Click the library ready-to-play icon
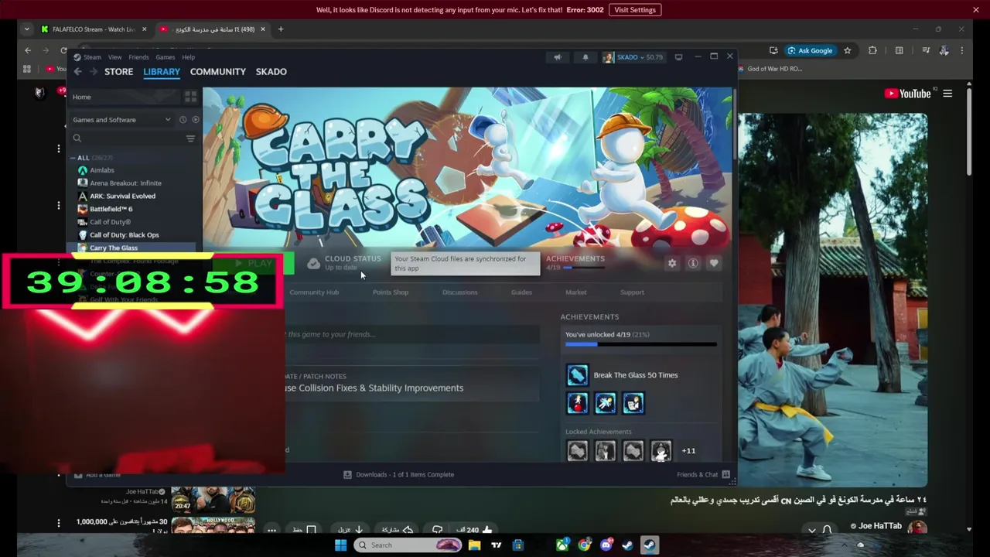The height and width of the screenshot is (557, 990). pos(195,120)
